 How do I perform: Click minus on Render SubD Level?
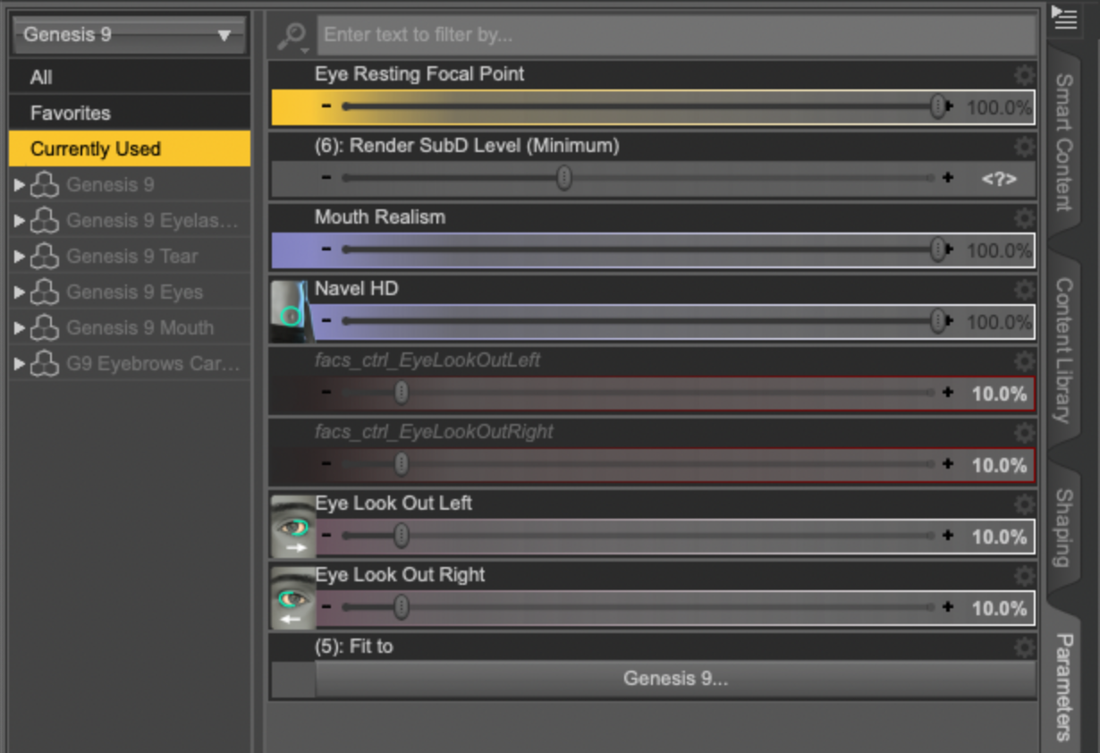coord(326,177)
